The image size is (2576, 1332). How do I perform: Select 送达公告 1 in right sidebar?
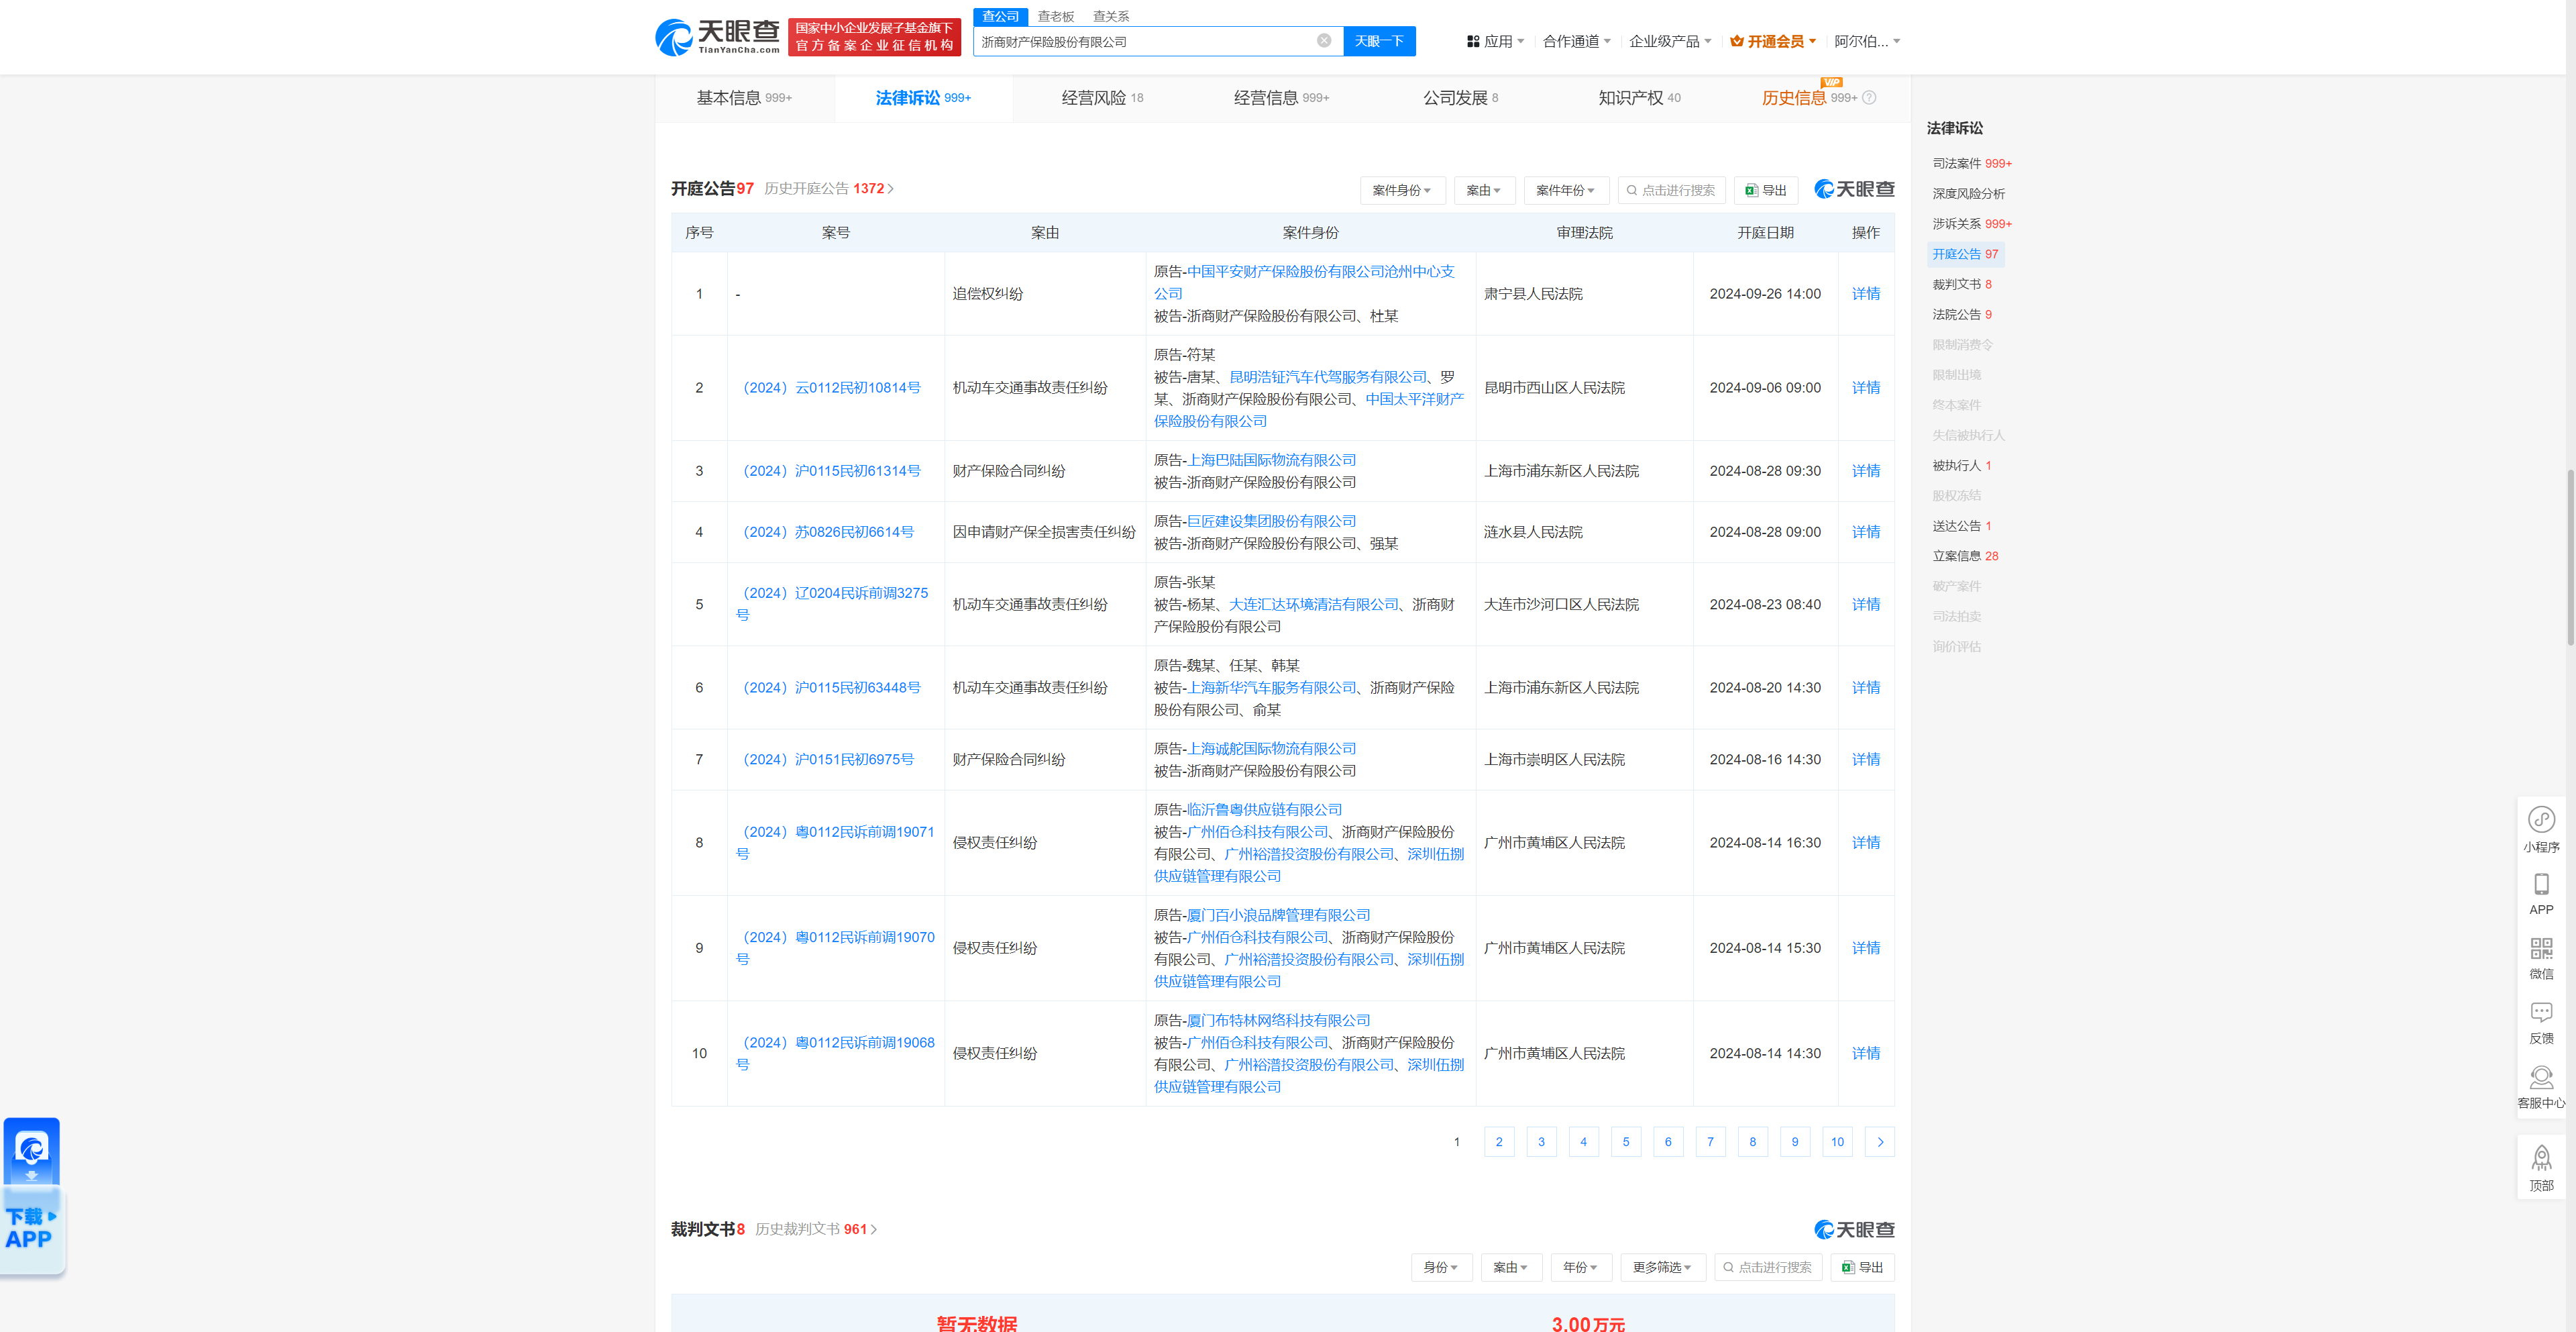[x=1961, y=526]
